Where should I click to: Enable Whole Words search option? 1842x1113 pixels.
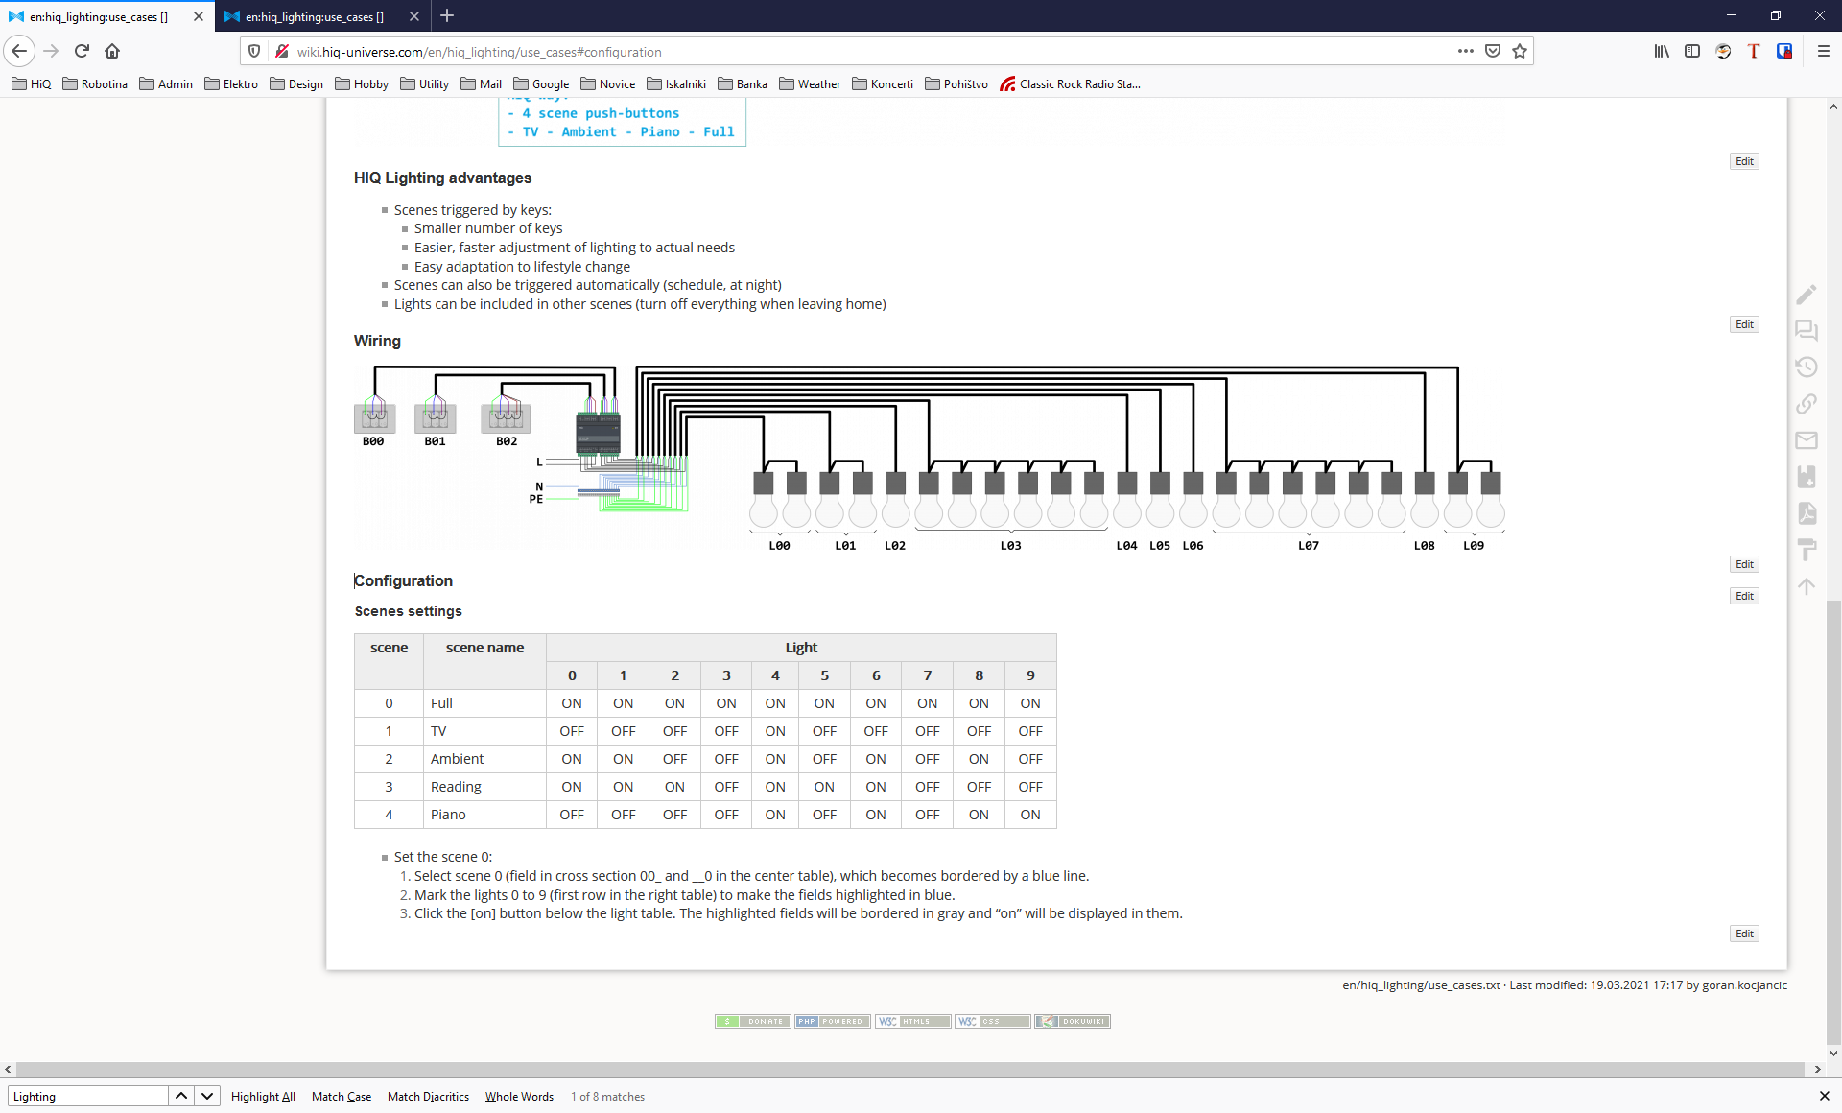pos(519,1097)
